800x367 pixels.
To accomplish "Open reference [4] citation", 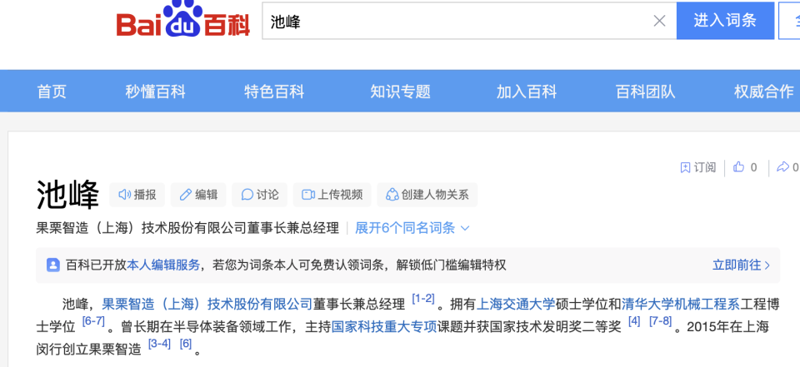I will [634, 321].
